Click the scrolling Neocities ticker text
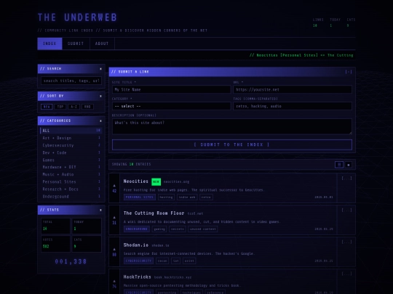 [x=301, y=55]
